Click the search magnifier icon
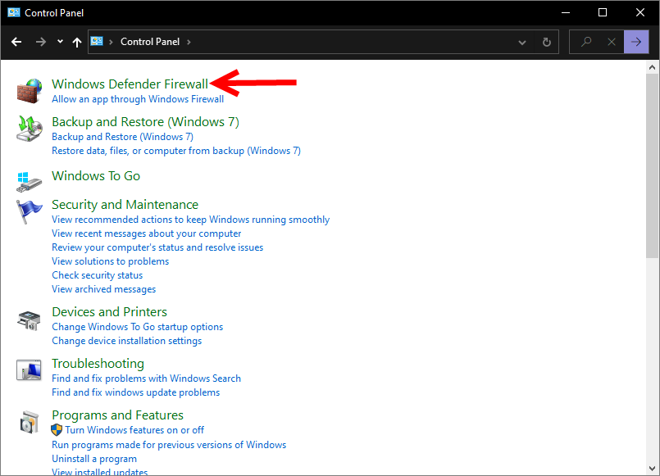The width and height of the screenshot is (660, 476). click(x=586, y=42)
